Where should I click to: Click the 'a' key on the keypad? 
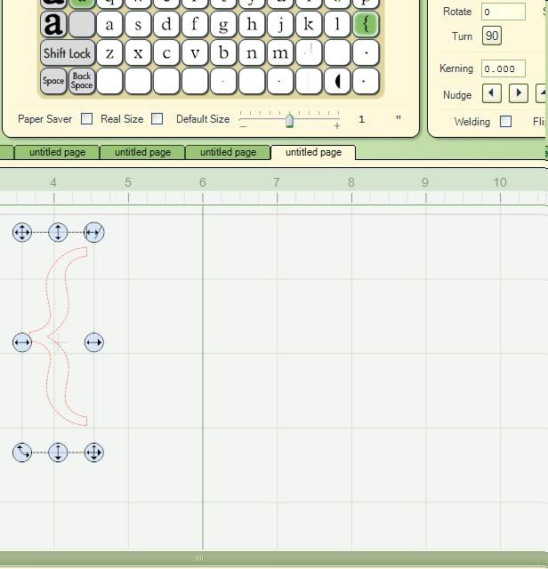[x=109, y=24]
